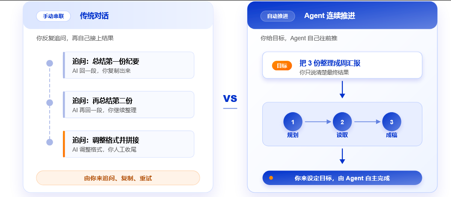Select the third timeline dot beside 调整格式并拼接

(x=50, y=142)
